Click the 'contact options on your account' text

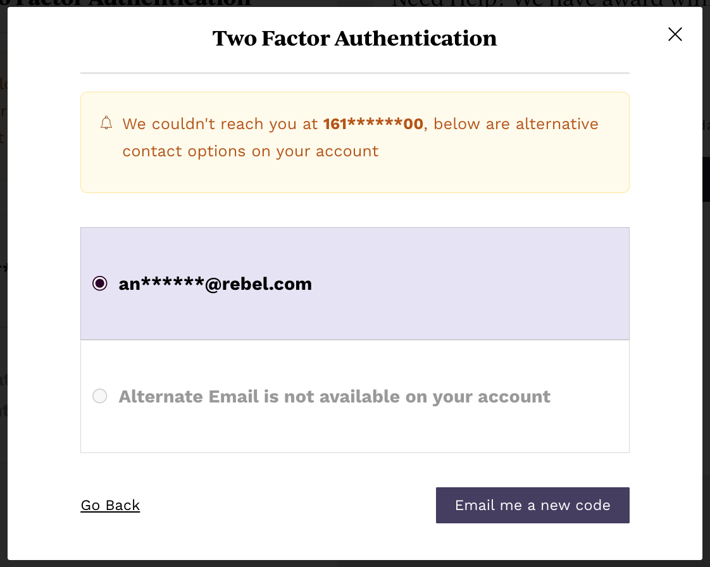[x=251, y=151]
